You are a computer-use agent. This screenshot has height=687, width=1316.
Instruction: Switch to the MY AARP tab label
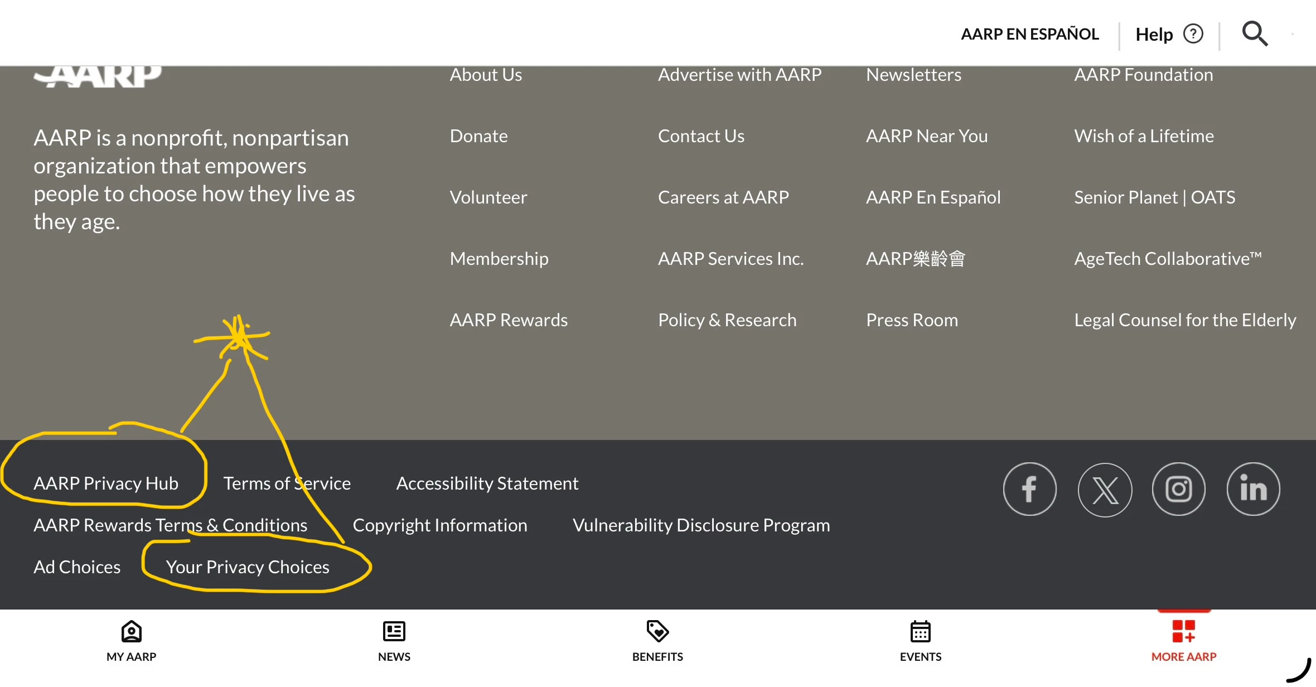(x=132, y=657)
